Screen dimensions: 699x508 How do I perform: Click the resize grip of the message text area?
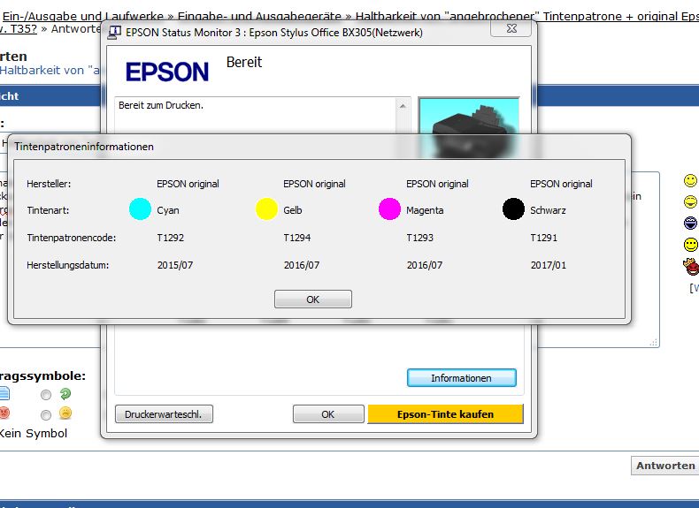click(x=654, y=342)
